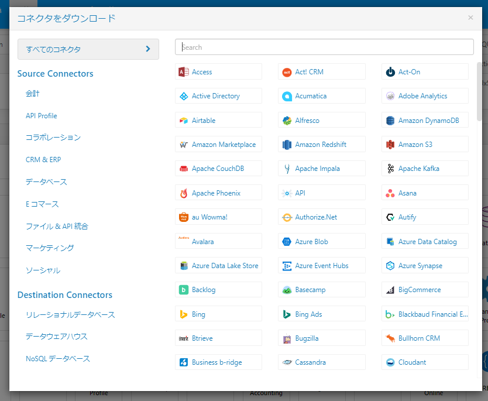488x401 pixels.
Task: Click the Amazon Marketplace cart icon
Action: click(x=184, y=145)
